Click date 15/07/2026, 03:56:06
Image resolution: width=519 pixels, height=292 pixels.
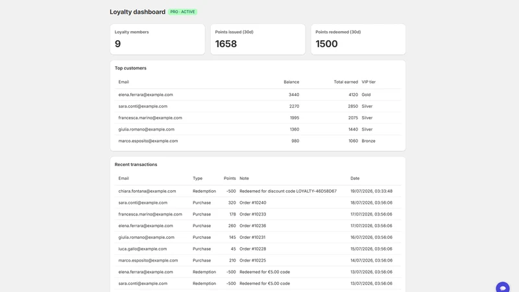371,249
